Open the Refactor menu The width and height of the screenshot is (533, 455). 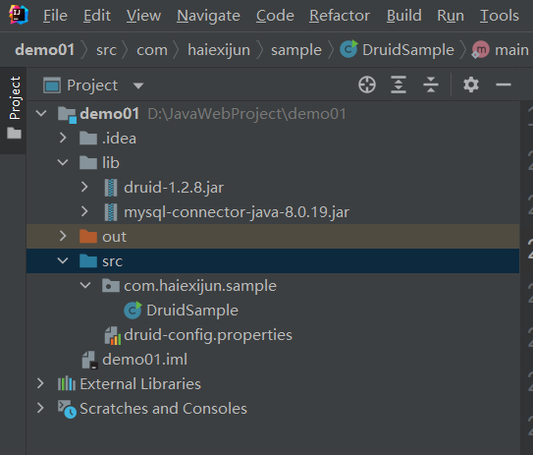pos(340,16)
